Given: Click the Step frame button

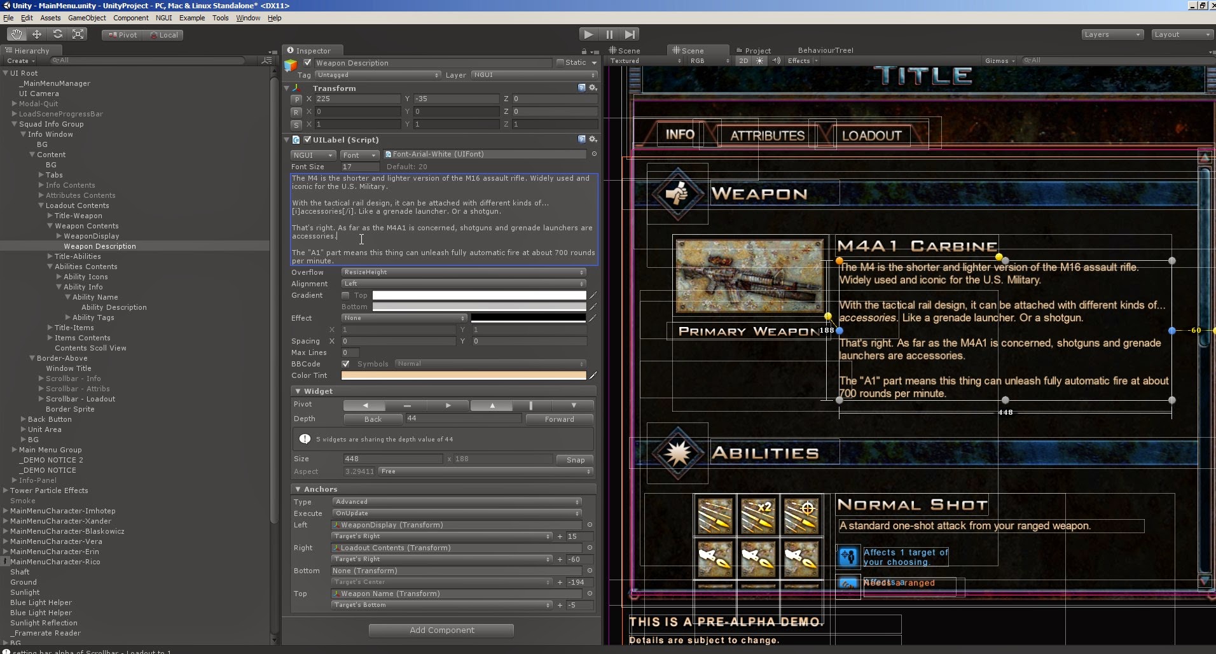Looking at the screenshot, I should pos(630,34).
